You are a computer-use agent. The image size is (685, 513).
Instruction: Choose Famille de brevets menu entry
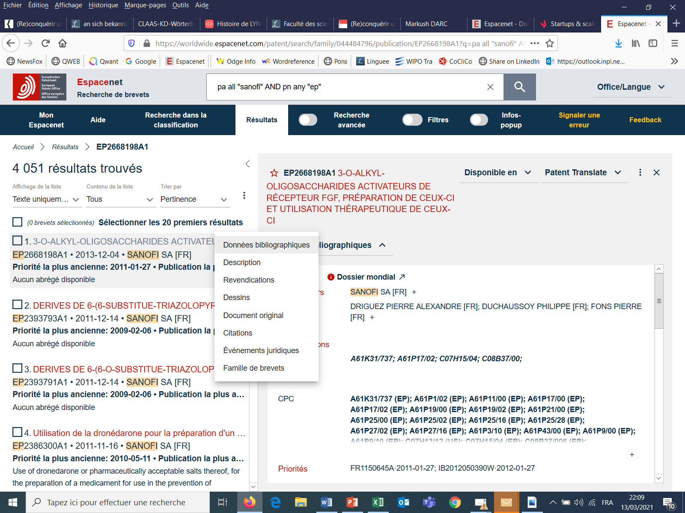click(x=253, y=368)
